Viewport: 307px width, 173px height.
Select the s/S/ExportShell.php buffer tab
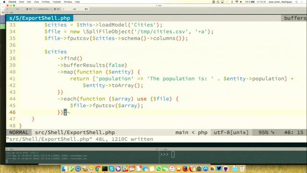pos(39,18)
